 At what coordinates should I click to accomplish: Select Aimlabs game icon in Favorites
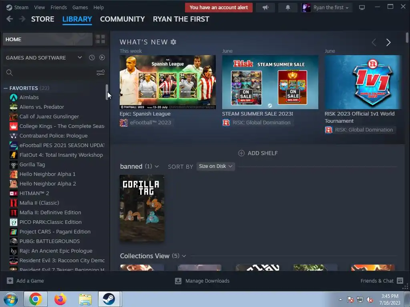pos(13,98)
